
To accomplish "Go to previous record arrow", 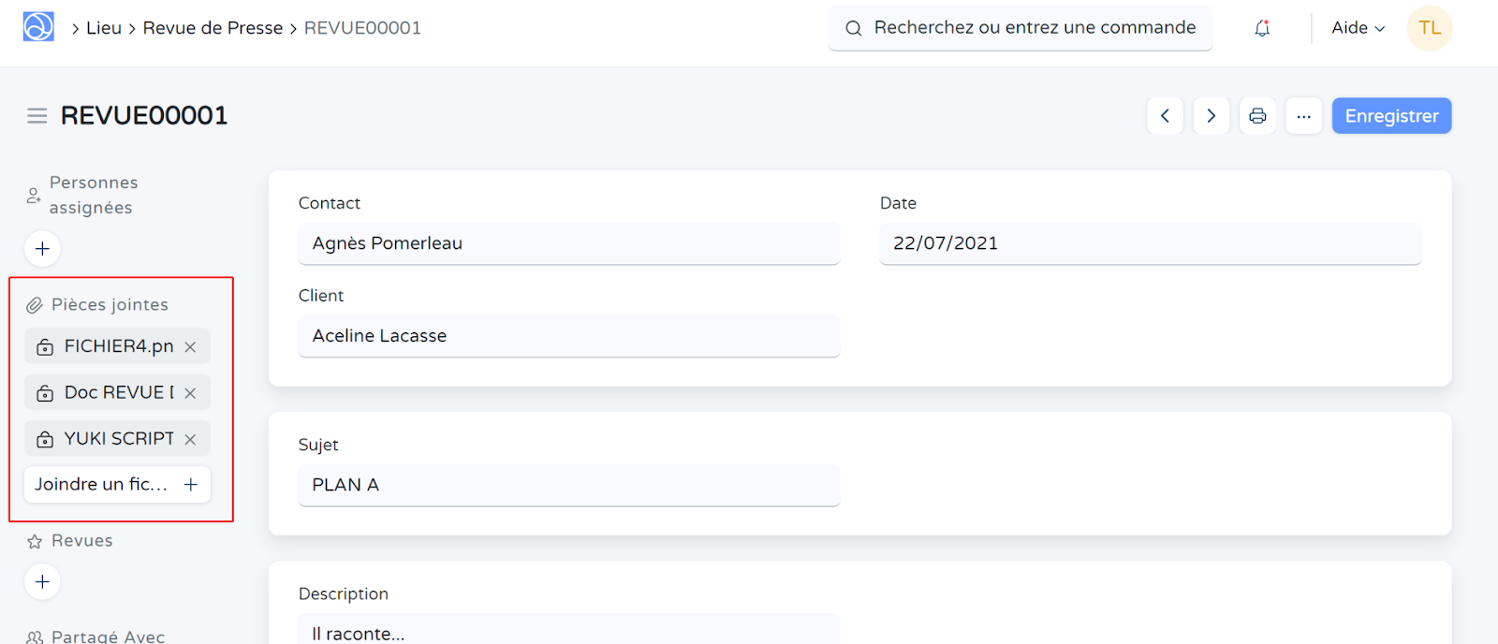I will [1165, 116].
